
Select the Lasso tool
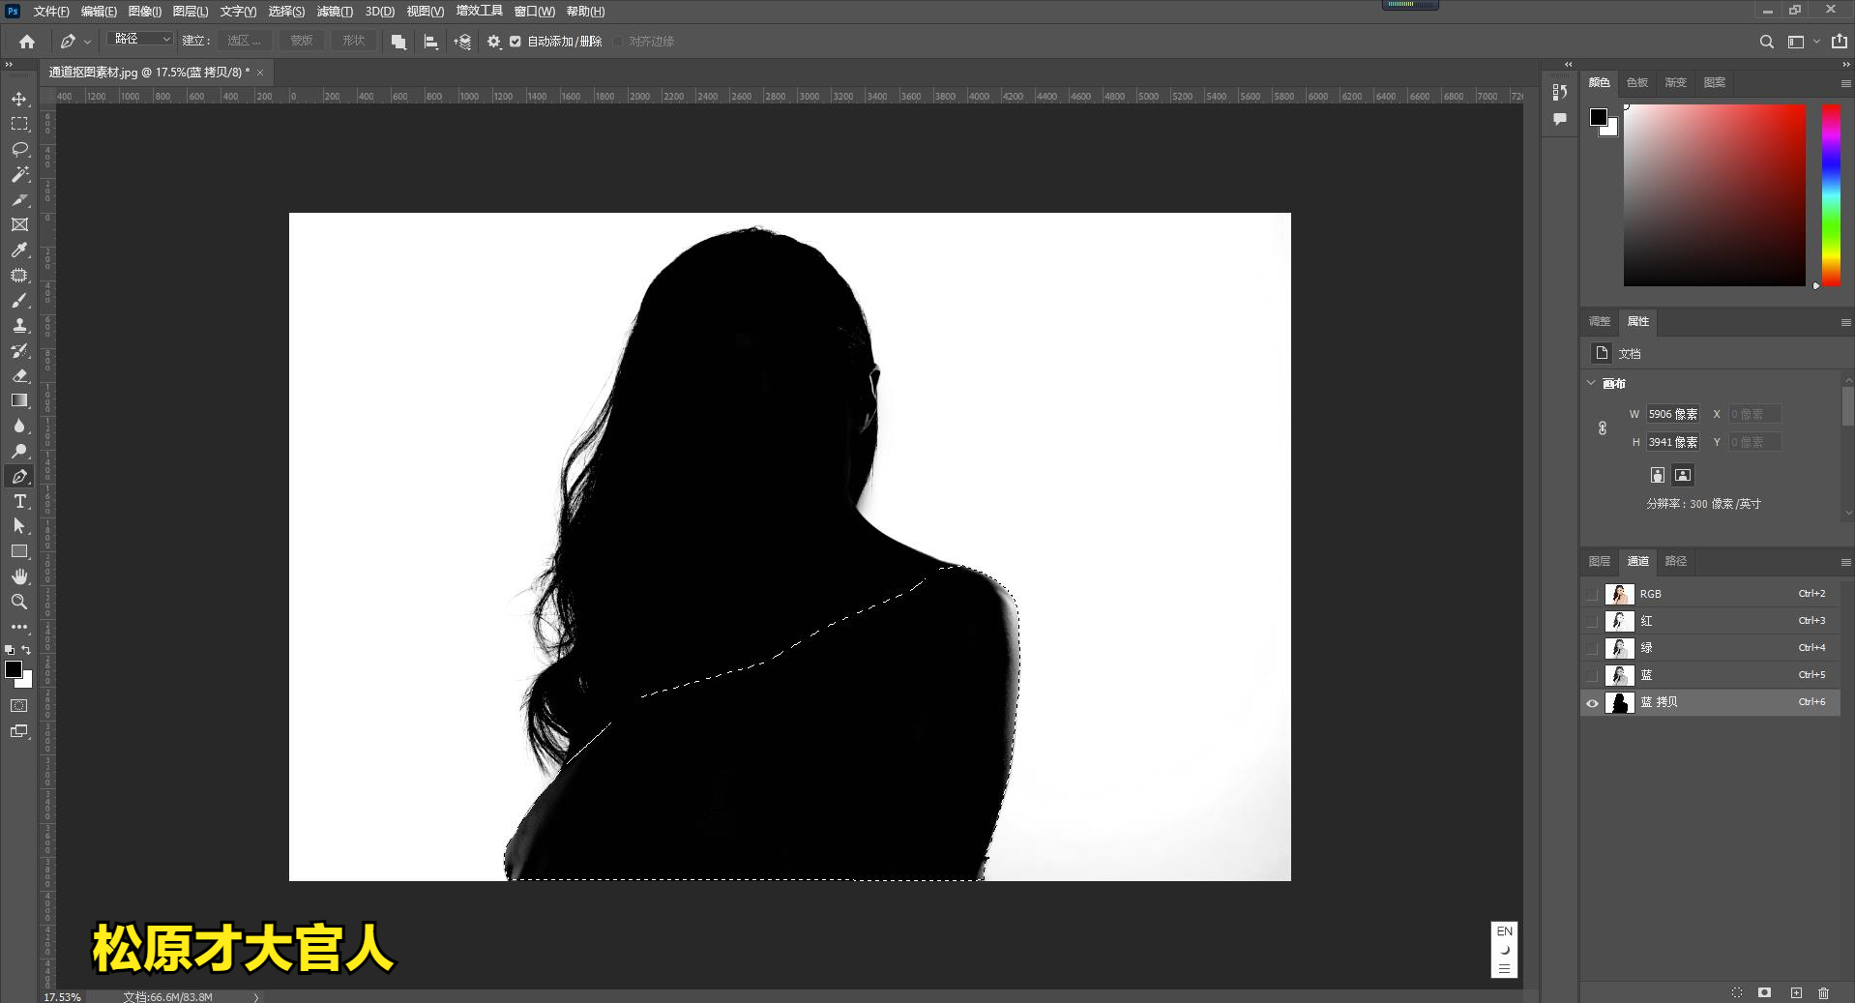pyautogui.click(x=19, y=150)
